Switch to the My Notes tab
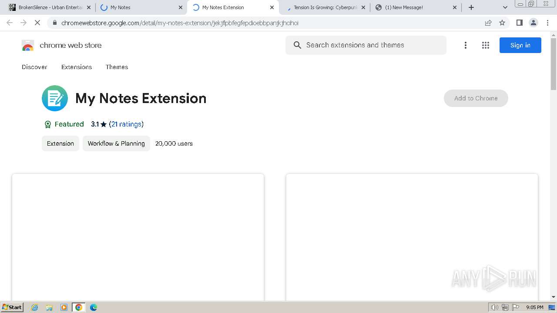The image size is (557, 313). coord(141,7)
